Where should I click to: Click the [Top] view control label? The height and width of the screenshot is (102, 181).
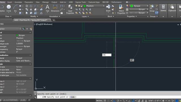point(39,24)
